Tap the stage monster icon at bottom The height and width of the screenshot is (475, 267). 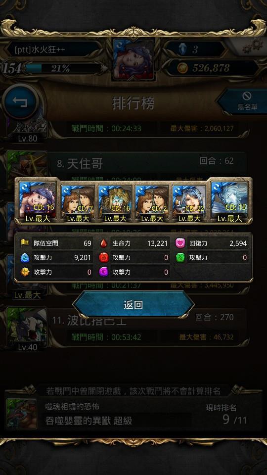point(22,414)
